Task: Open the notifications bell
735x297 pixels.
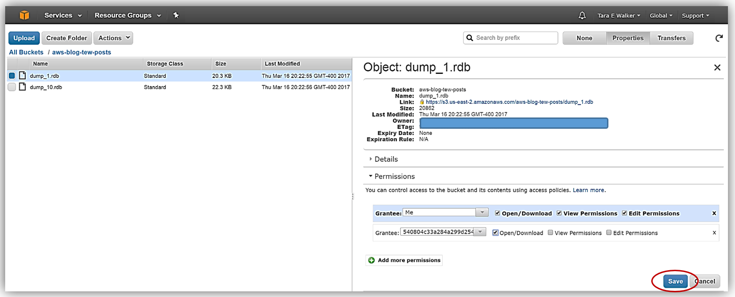Action: 582,16
